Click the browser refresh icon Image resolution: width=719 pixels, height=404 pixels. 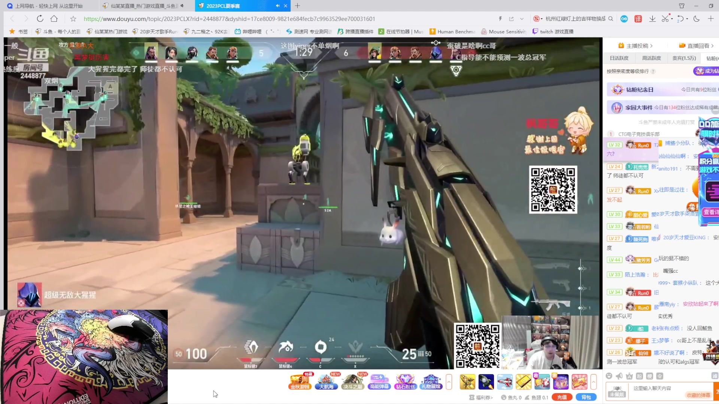(40, 19)
